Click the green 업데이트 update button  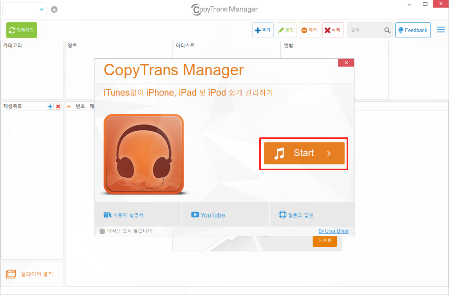click(x=21, y=30)
